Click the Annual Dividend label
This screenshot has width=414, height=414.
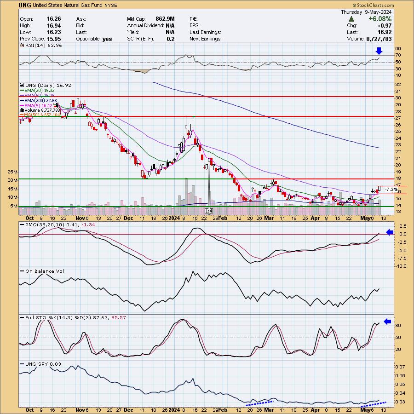[145, 26]
